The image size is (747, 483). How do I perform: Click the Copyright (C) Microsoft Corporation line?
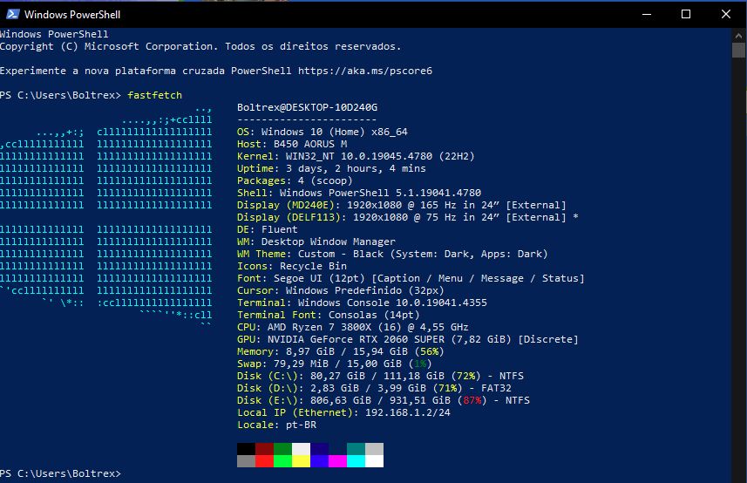[200, 47]
